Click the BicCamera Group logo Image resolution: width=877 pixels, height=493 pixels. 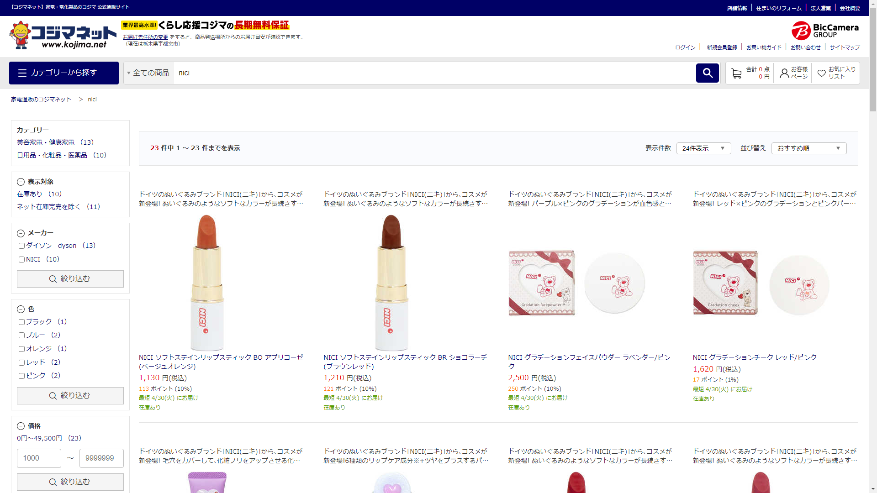[825, 31]
